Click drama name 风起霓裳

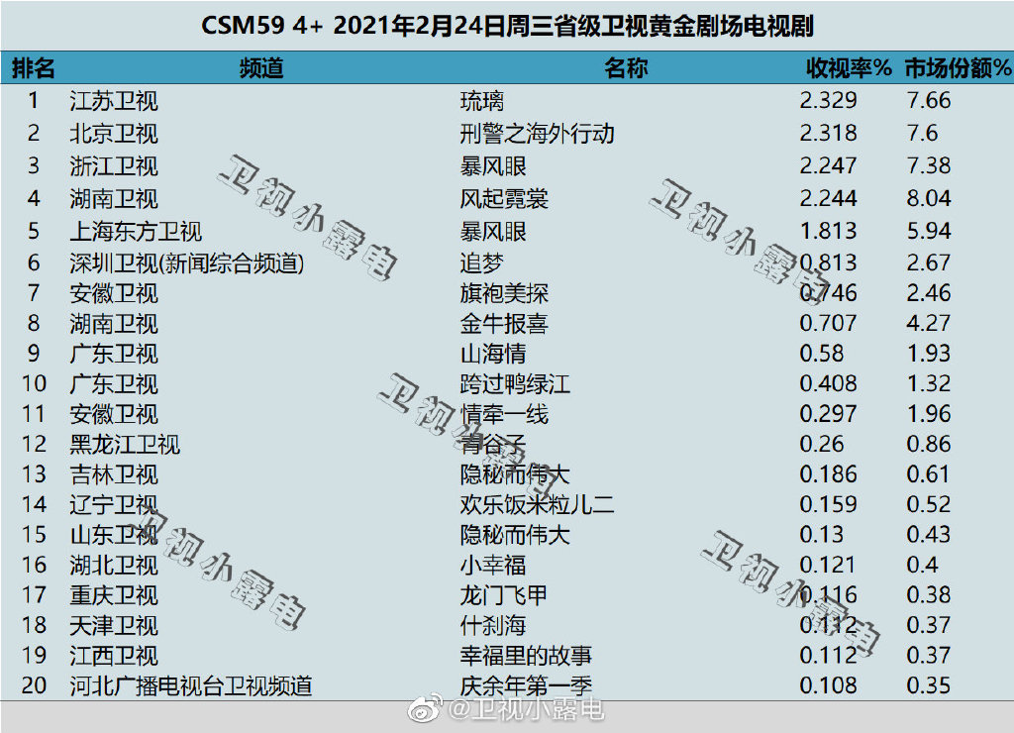coord(504,199)
